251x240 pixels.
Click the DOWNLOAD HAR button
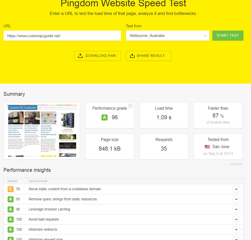[x=97, y=56]
